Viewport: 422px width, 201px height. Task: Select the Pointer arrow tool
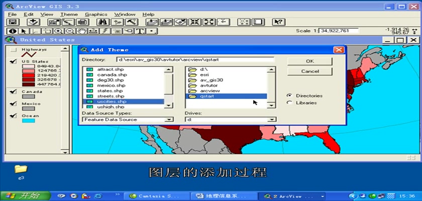pyautogui.click(x=24, y=31)
